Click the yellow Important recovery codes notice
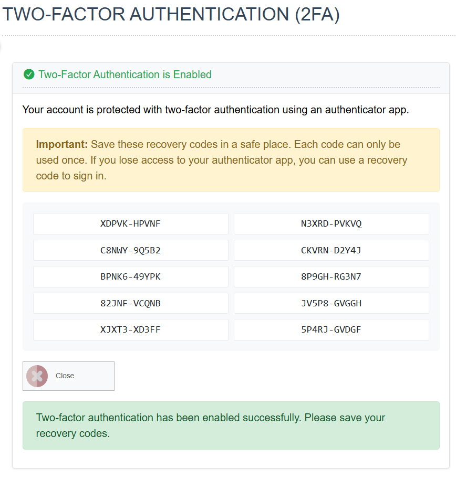 (x=231, y=160)
